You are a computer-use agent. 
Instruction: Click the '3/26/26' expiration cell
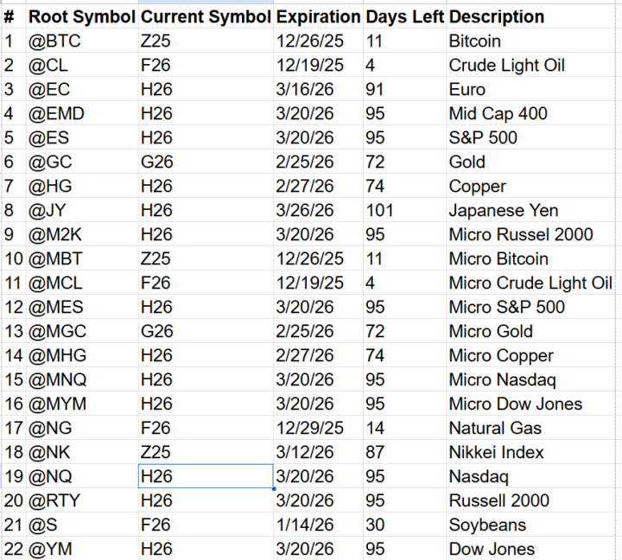[x=318, y=210]
